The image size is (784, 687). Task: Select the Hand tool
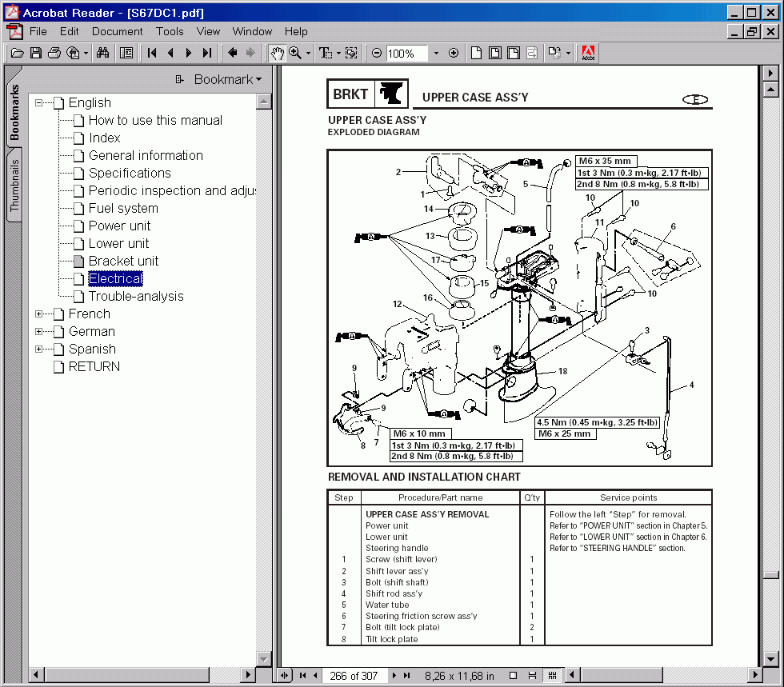(x=278, y=53)
